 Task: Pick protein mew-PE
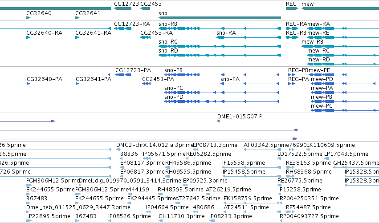(x=319, y=70)
